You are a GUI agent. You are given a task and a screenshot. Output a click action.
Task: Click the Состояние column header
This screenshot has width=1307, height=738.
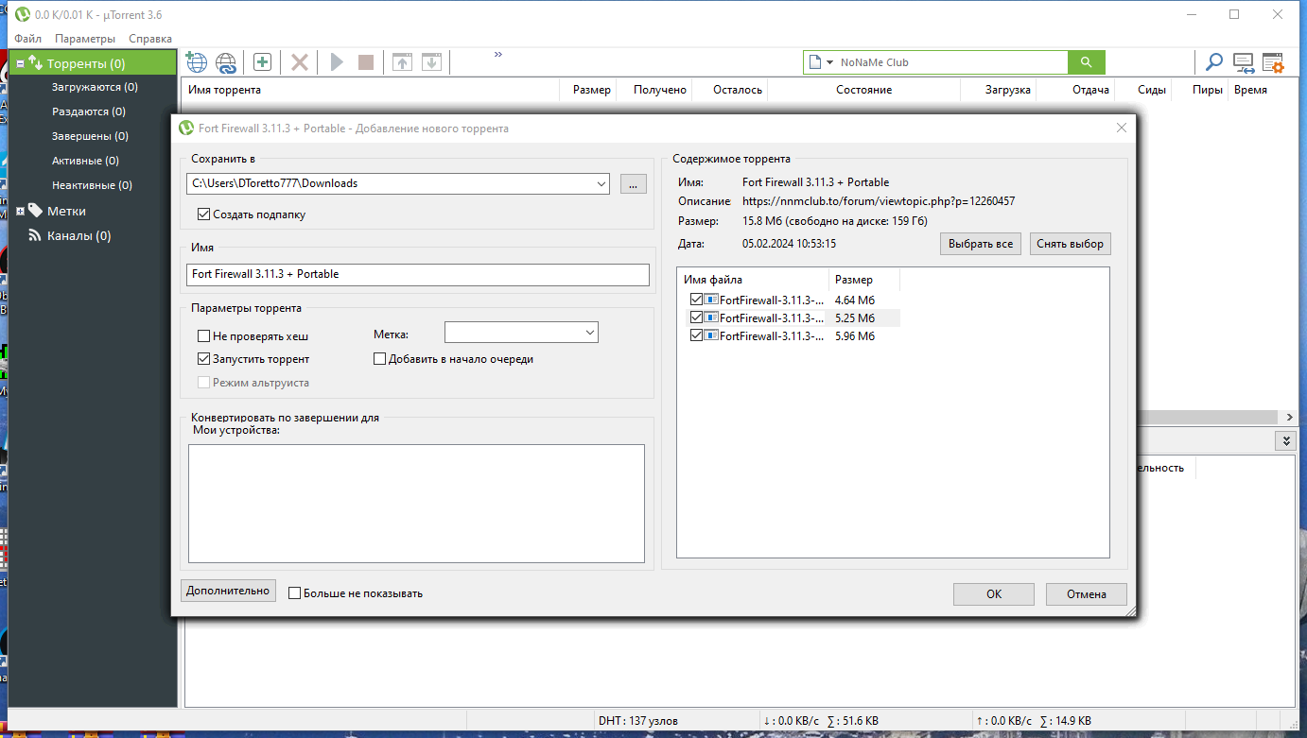pos(863,90)
